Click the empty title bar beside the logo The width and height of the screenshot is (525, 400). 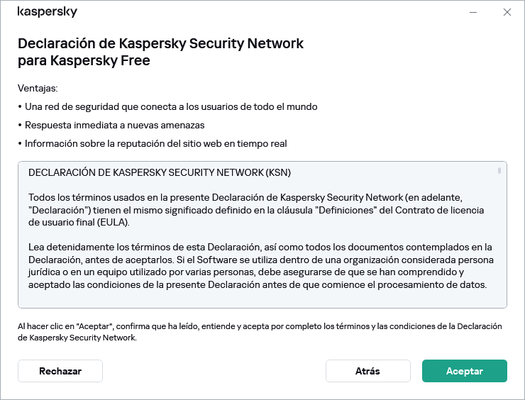[270, 12]
